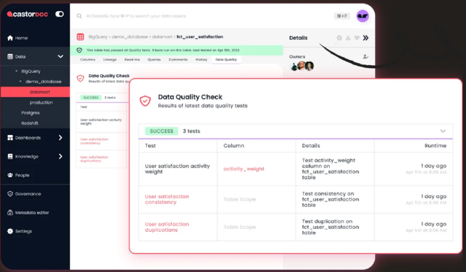Click the Metadata editor icon
466x272 pixels.
pos(10,212)
